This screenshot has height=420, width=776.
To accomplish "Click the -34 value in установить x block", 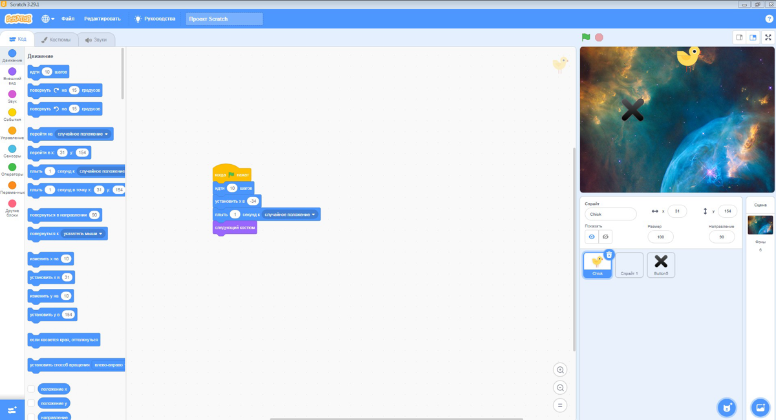I will click(253, 201).
